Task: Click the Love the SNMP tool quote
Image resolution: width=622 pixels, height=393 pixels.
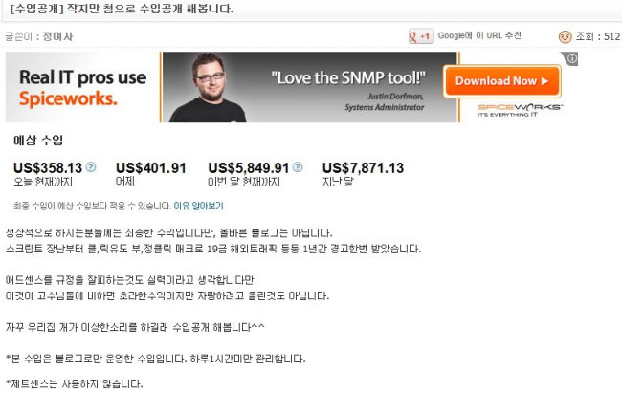Action: [348, 78]
